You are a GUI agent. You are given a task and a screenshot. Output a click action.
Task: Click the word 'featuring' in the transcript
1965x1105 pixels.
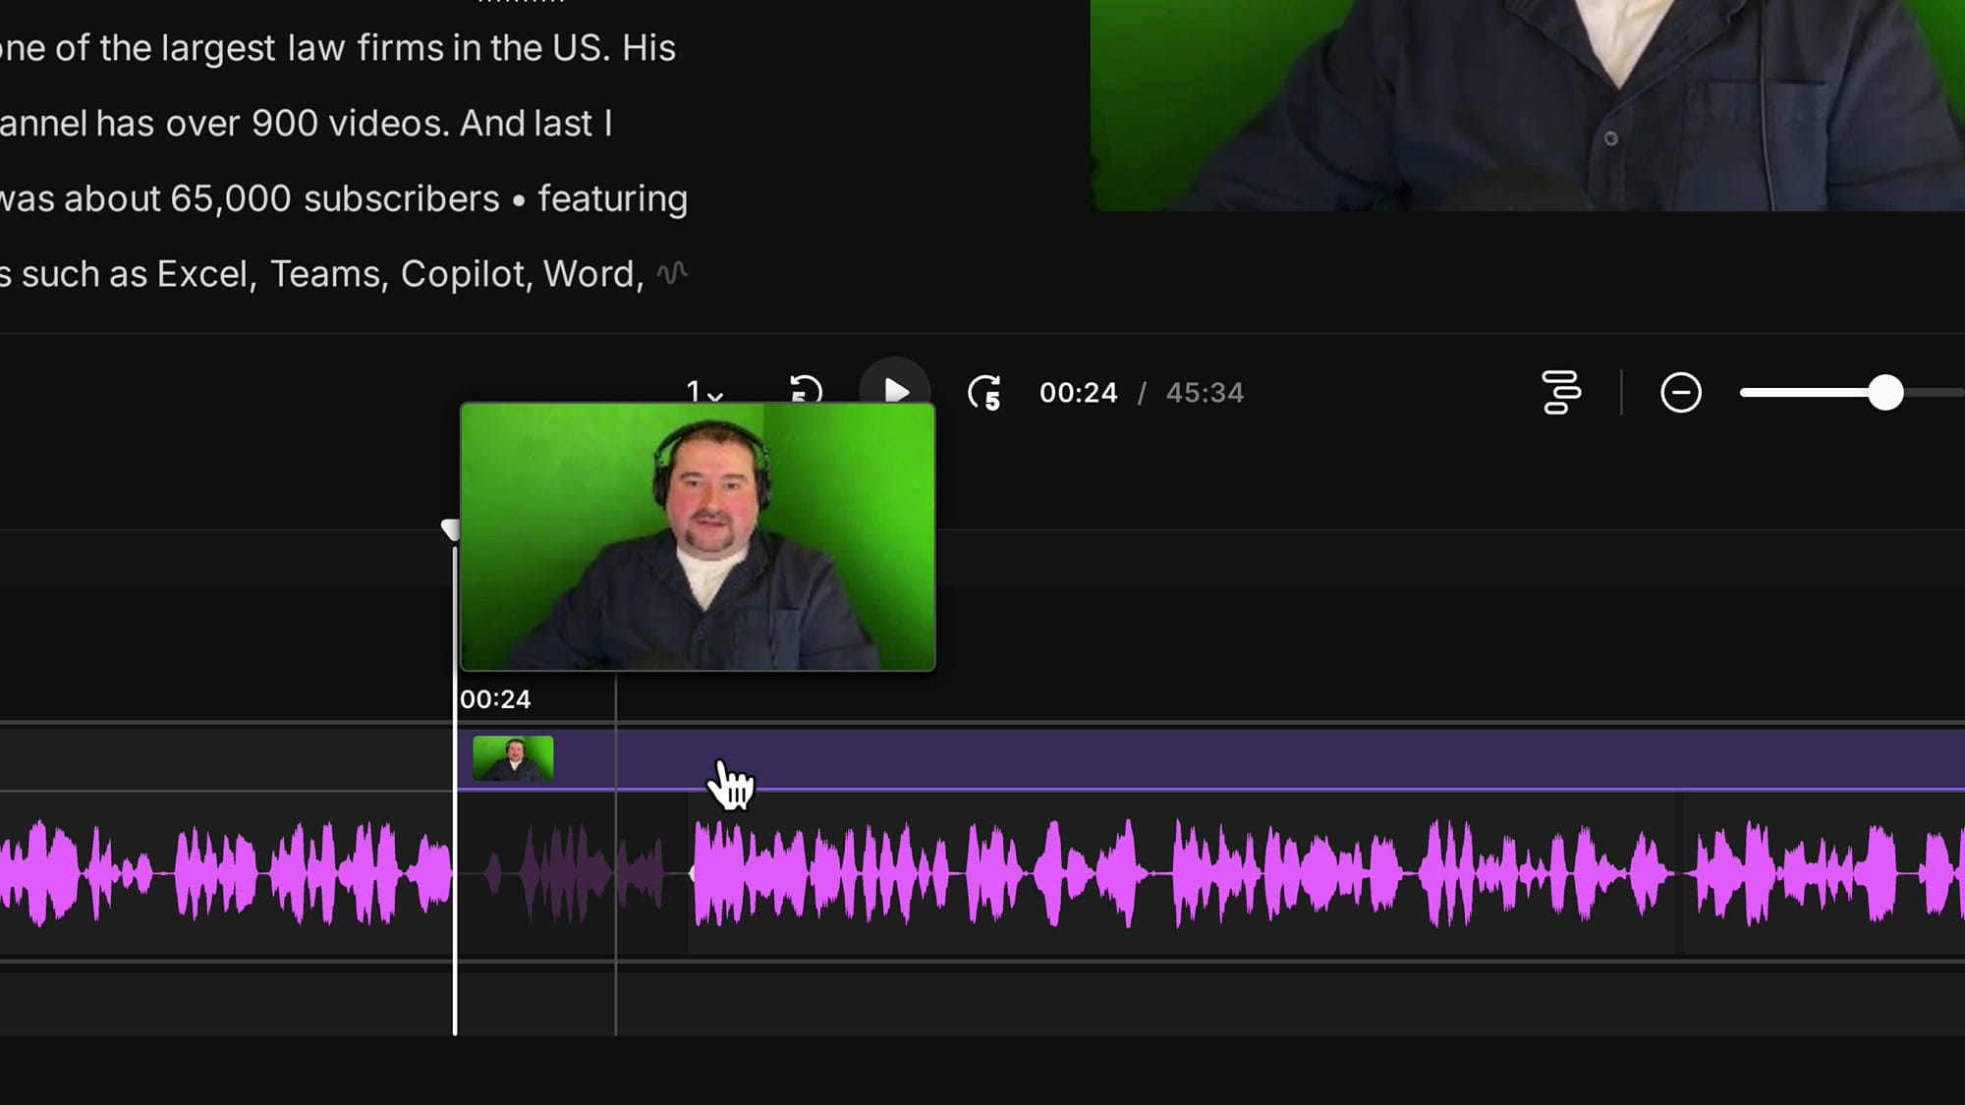click(x=611, y=197)
